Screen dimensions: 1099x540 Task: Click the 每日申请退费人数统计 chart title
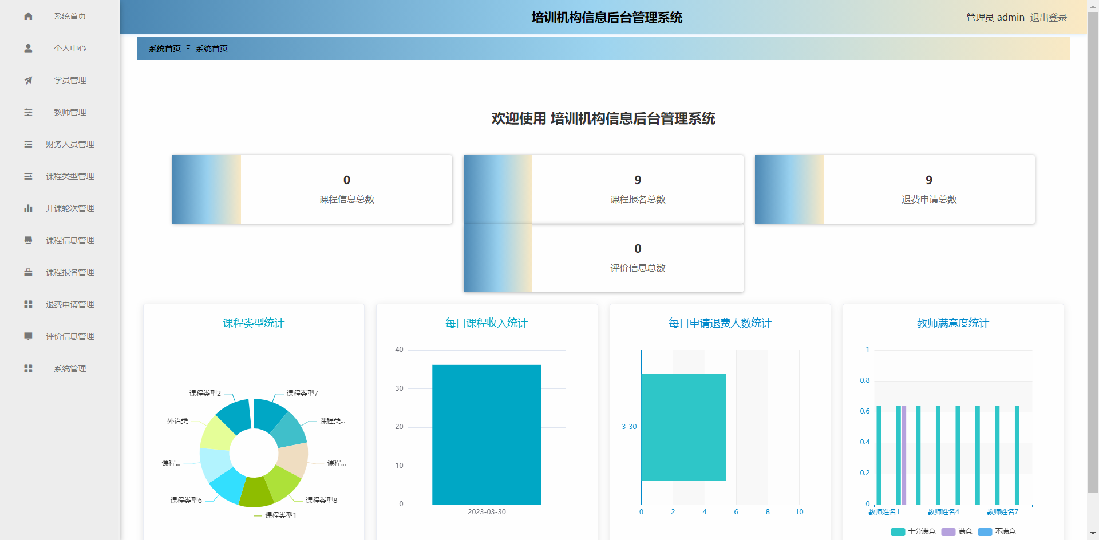click(720, 323)
